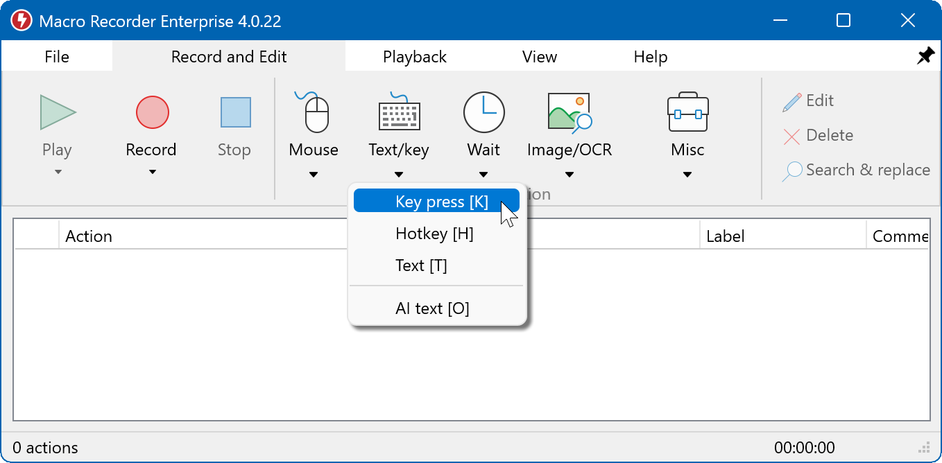
Task: Choose Key press [K] from the menu
Action: click(x=436, y=202)
